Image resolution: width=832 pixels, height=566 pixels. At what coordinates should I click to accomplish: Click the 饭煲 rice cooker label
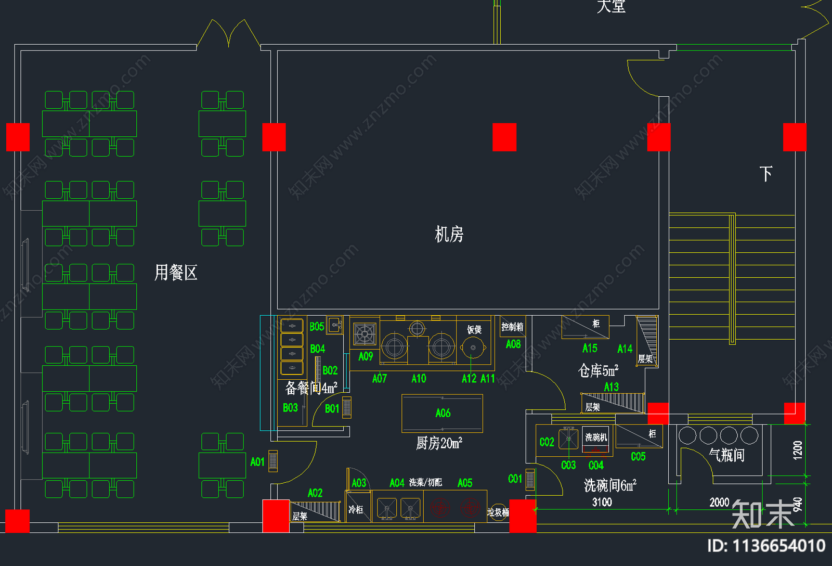474,329
